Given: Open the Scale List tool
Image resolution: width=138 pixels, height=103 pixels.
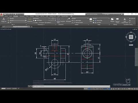Looking at the screenshot, I should tap(132, 18).
